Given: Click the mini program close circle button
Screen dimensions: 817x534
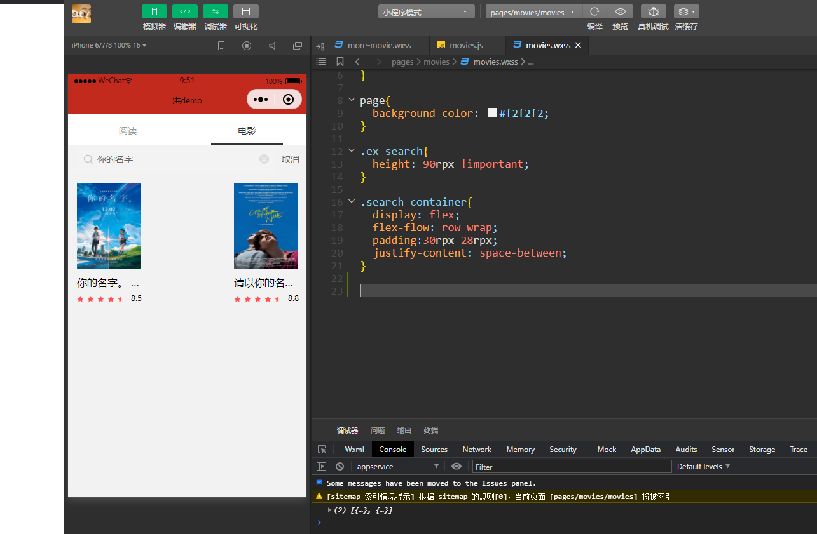Looking at the screenshot, I should [288, 100].
